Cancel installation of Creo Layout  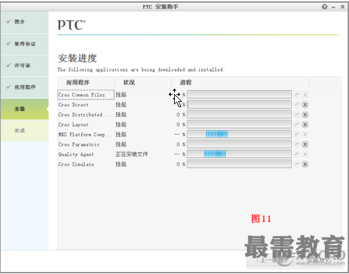pyautogui.click(x=305, y=124)
